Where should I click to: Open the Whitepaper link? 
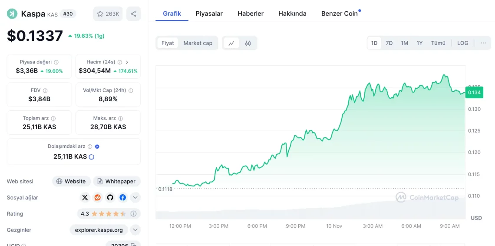(x=117, y=182)
